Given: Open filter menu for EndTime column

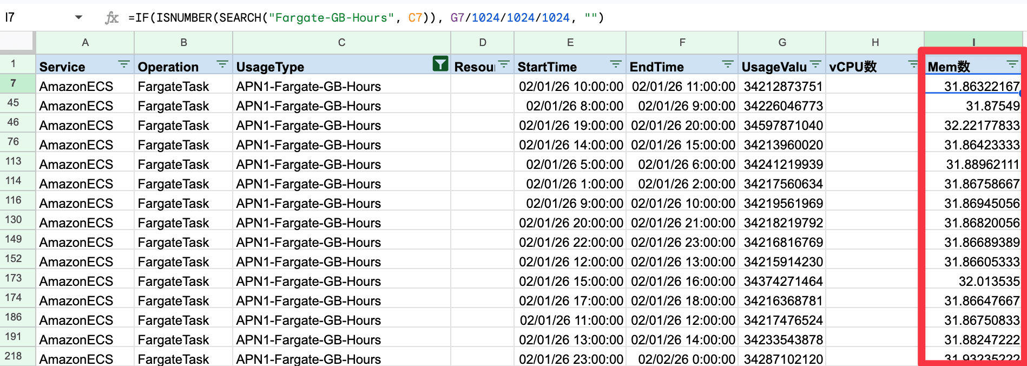Looking at the screenshot, I should click(727, 64).
